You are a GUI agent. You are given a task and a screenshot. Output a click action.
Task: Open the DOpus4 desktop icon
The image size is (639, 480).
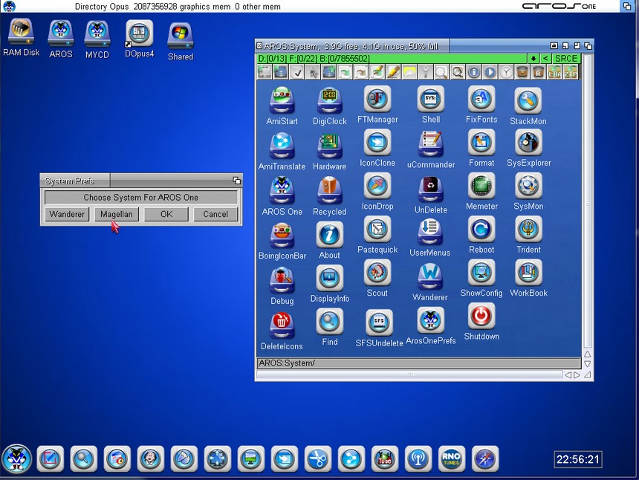(x=139, y=34)
